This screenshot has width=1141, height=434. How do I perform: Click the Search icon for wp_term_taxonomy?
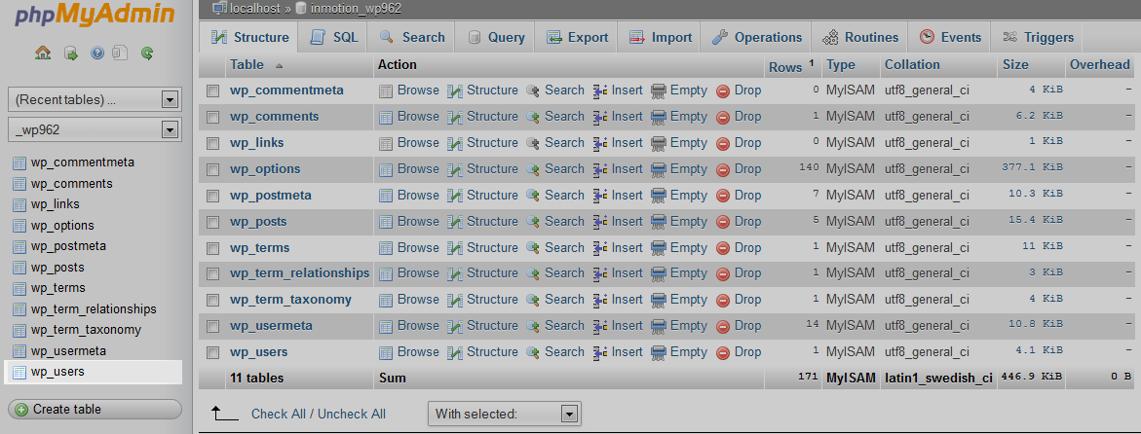click(533, 301)
